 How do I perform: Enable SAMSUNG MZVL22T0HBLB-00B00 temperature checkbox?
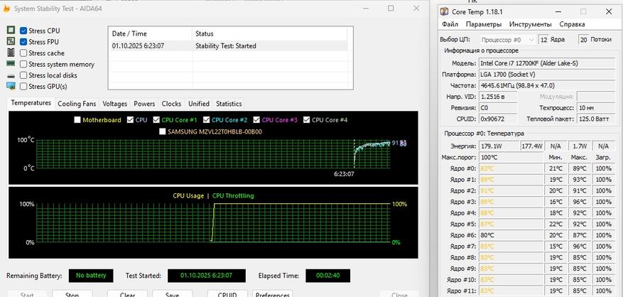click(162, 131)
